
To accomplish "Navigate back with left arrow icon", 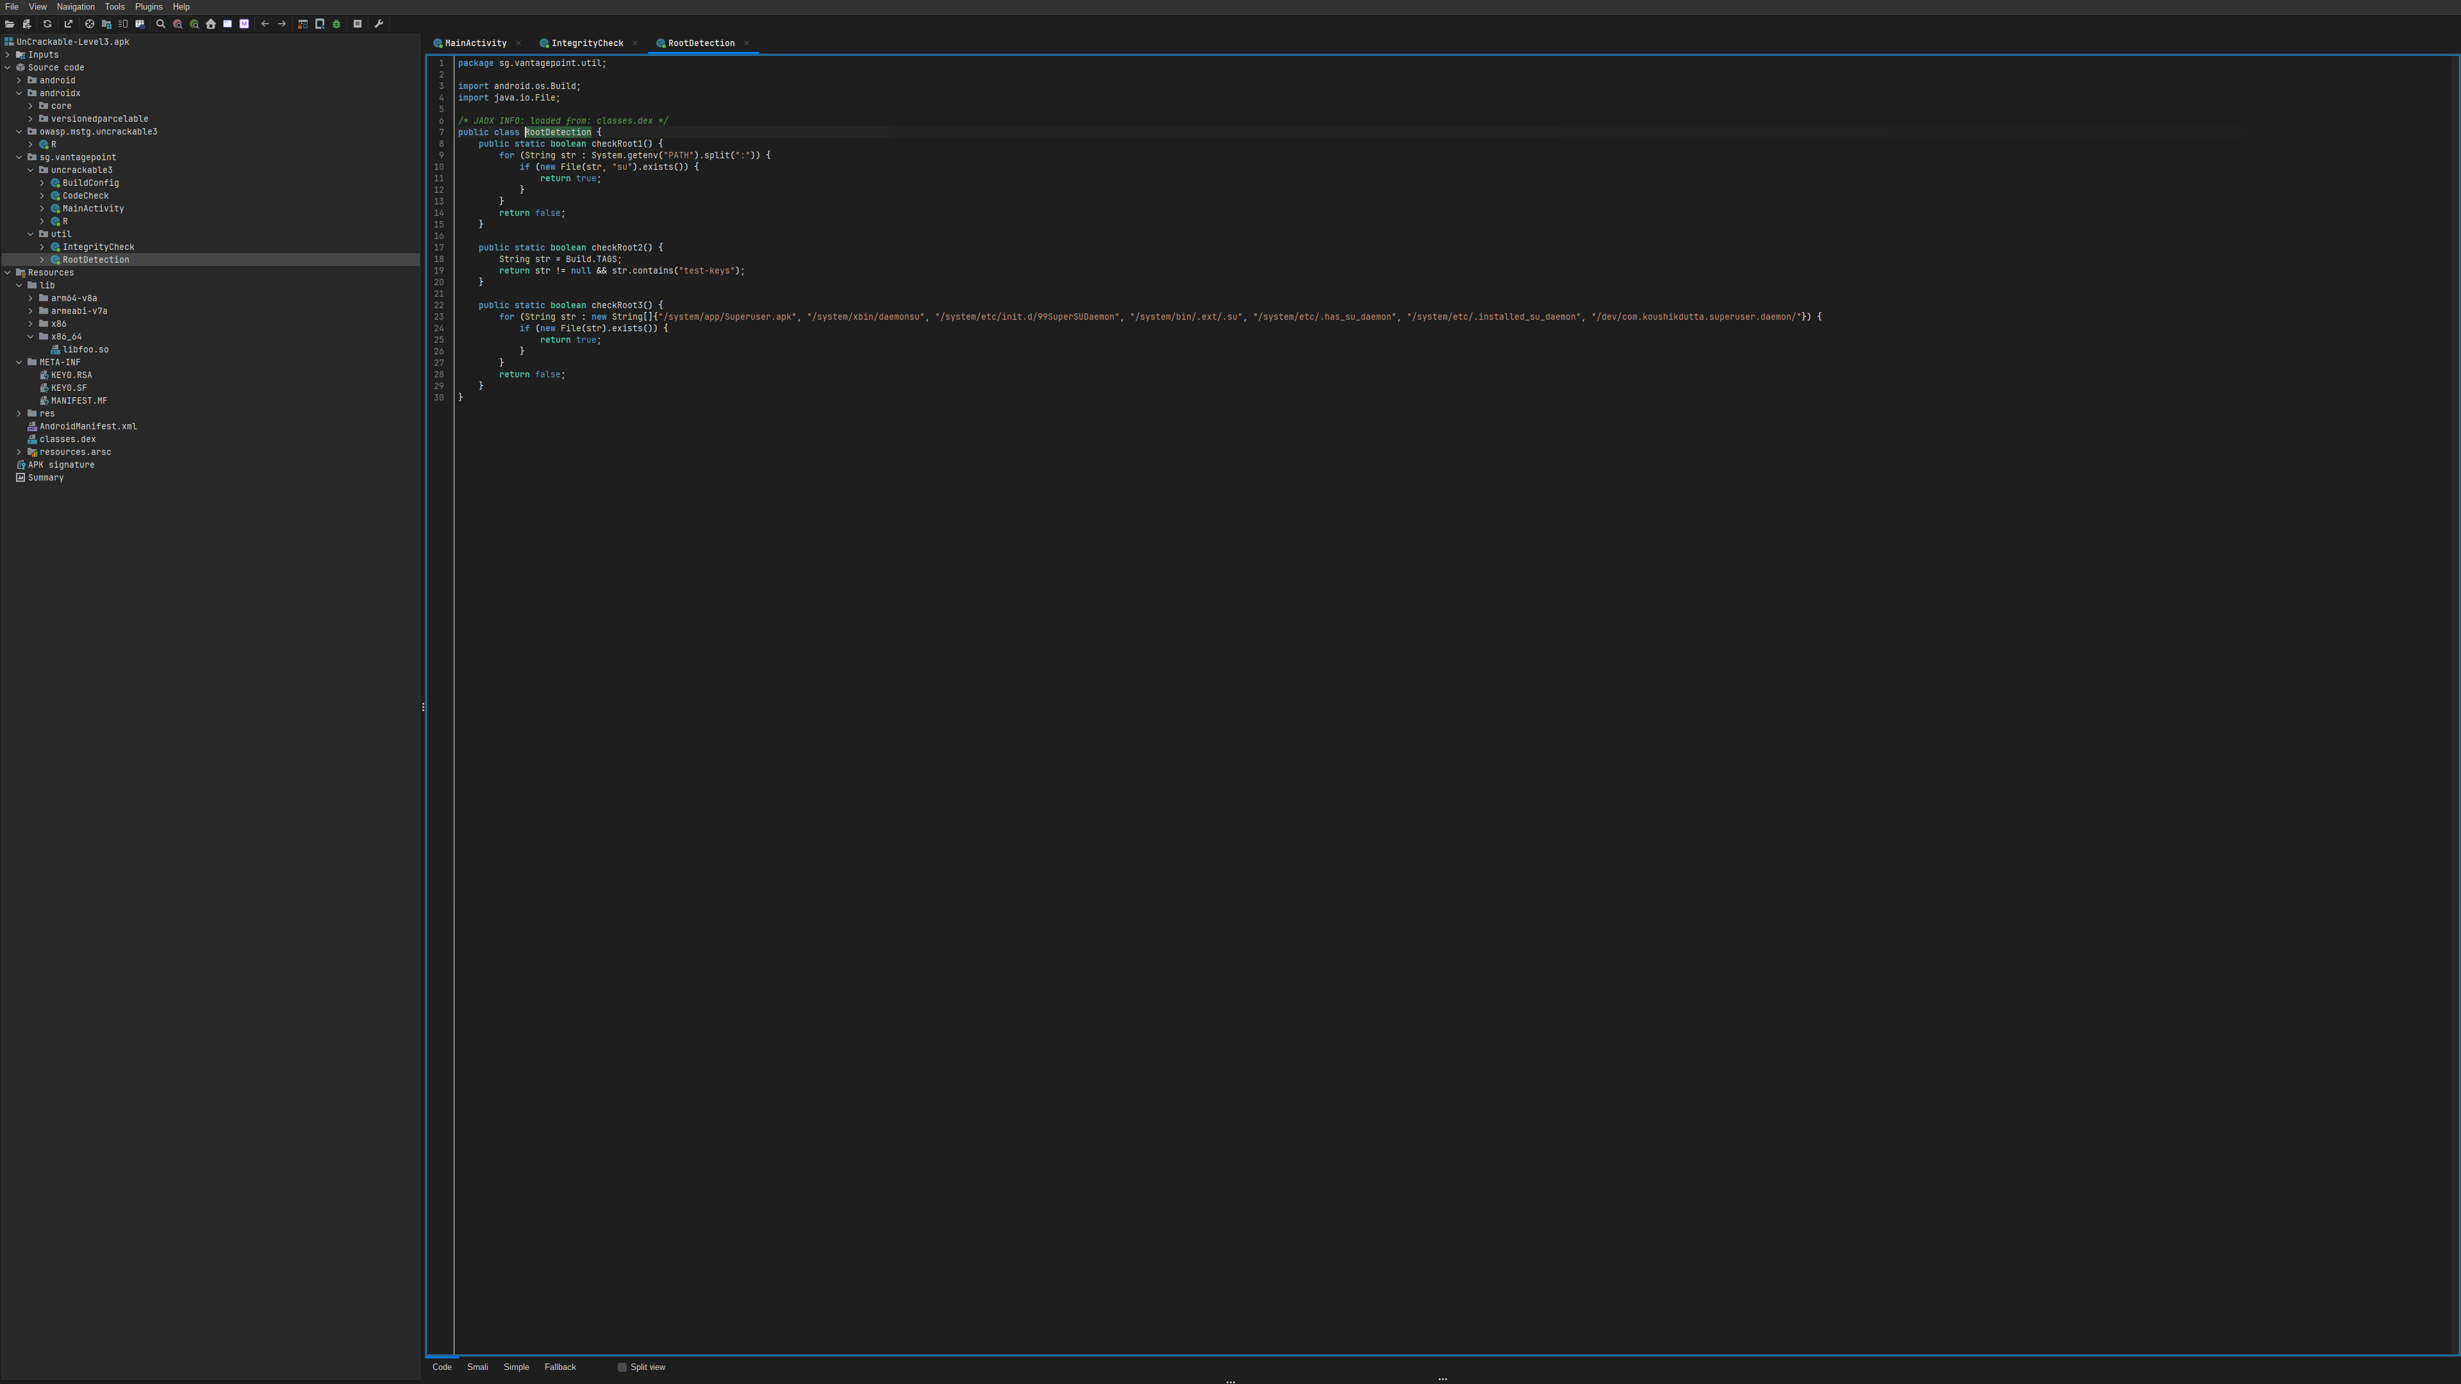I will pos(265,24).
